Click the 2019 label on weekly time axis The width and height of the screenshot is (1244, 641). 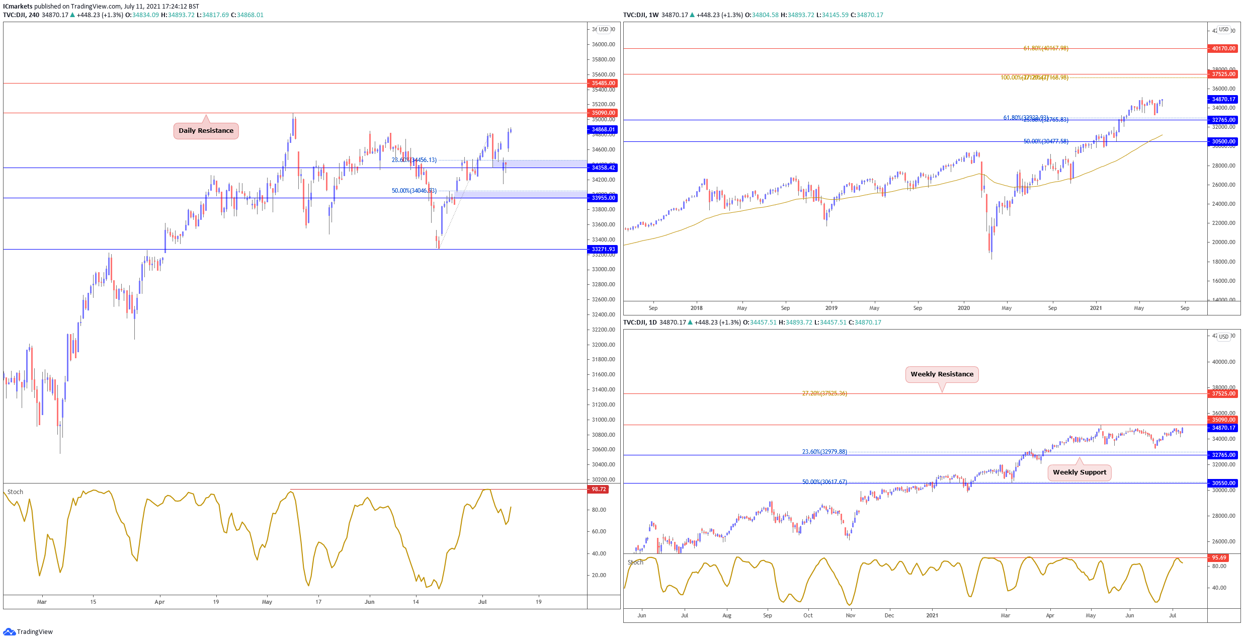pos(831,308)
